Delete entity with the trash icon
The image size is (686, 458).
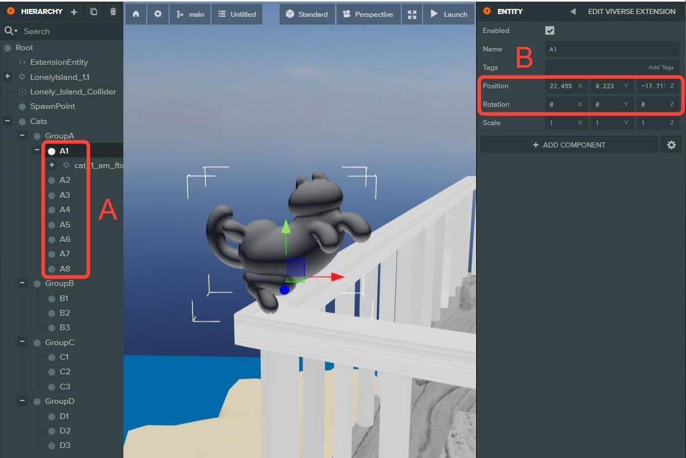(113, 12)
